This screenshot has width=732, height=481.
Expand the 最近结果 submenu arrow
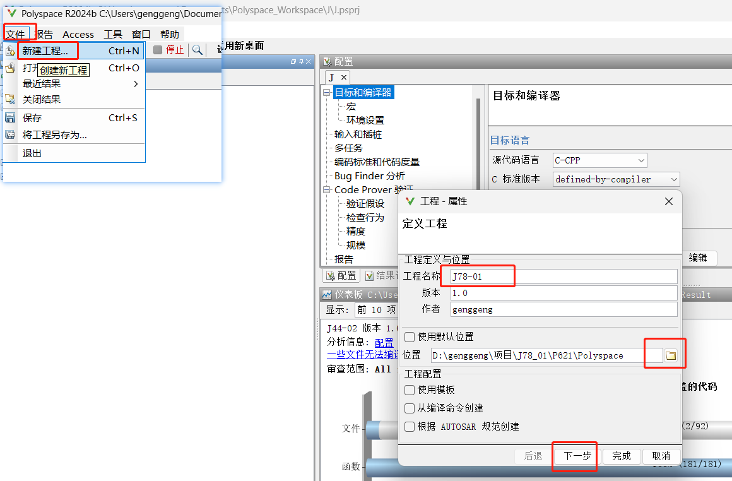[136, 83]
